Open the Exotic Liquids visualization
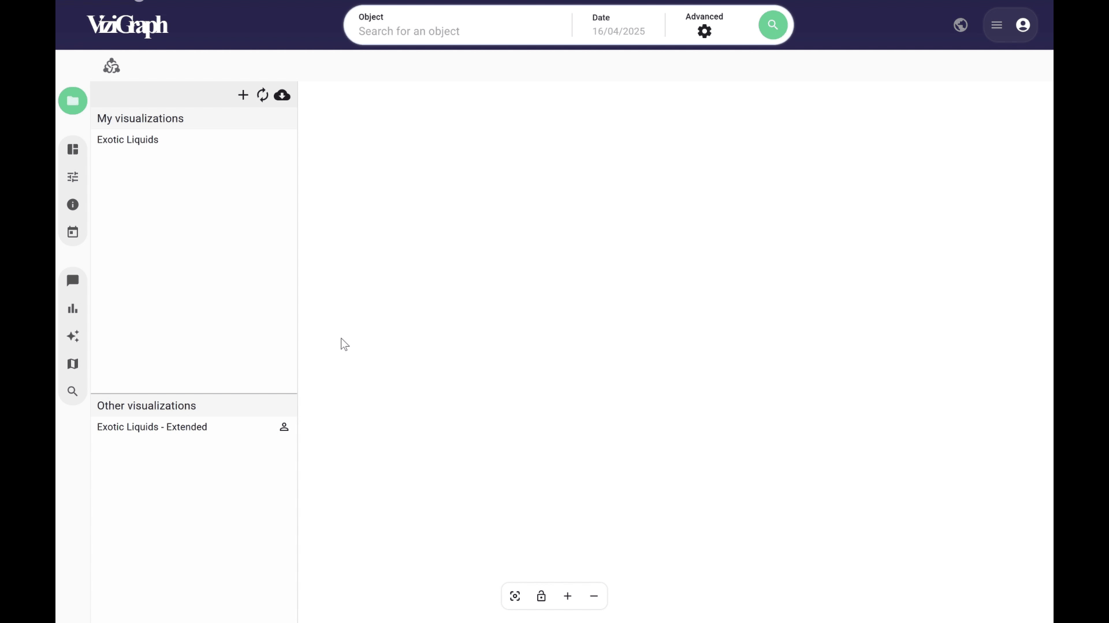The height and width of the screenshot is (623, 1109). [128, 139]
